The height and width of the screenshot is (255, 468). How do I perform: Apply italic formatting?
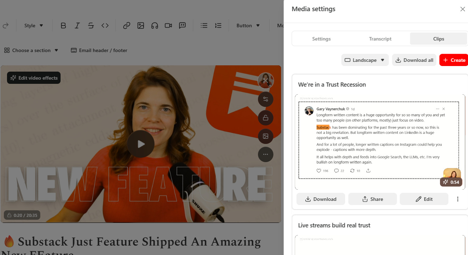(x=77, y=25)
